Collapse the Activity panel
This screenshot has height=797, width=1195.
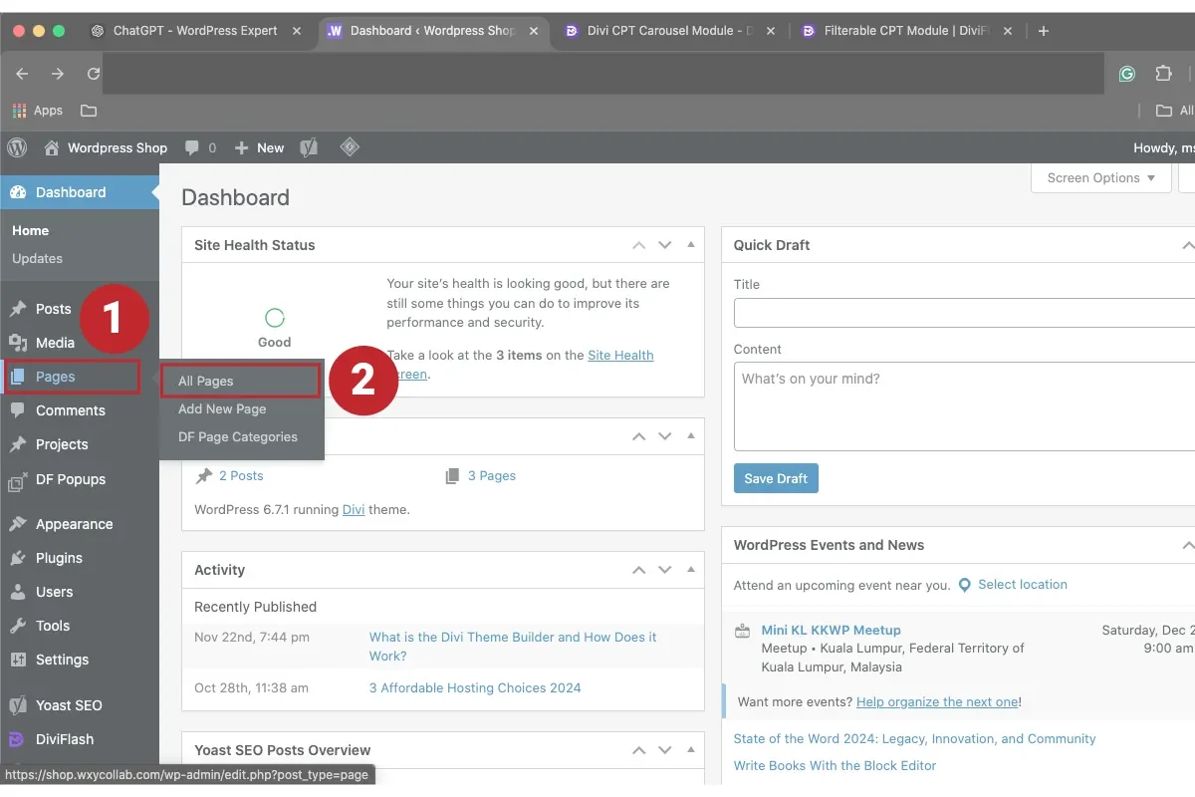pos(691,569)
